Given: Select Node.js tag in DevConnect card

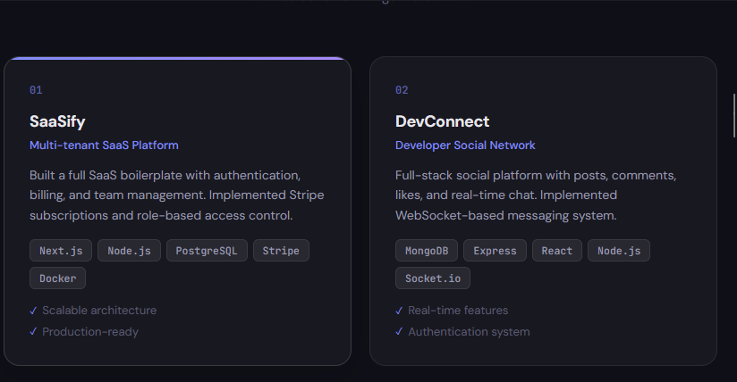Looking at the screenshot, I should coord(619,251).
